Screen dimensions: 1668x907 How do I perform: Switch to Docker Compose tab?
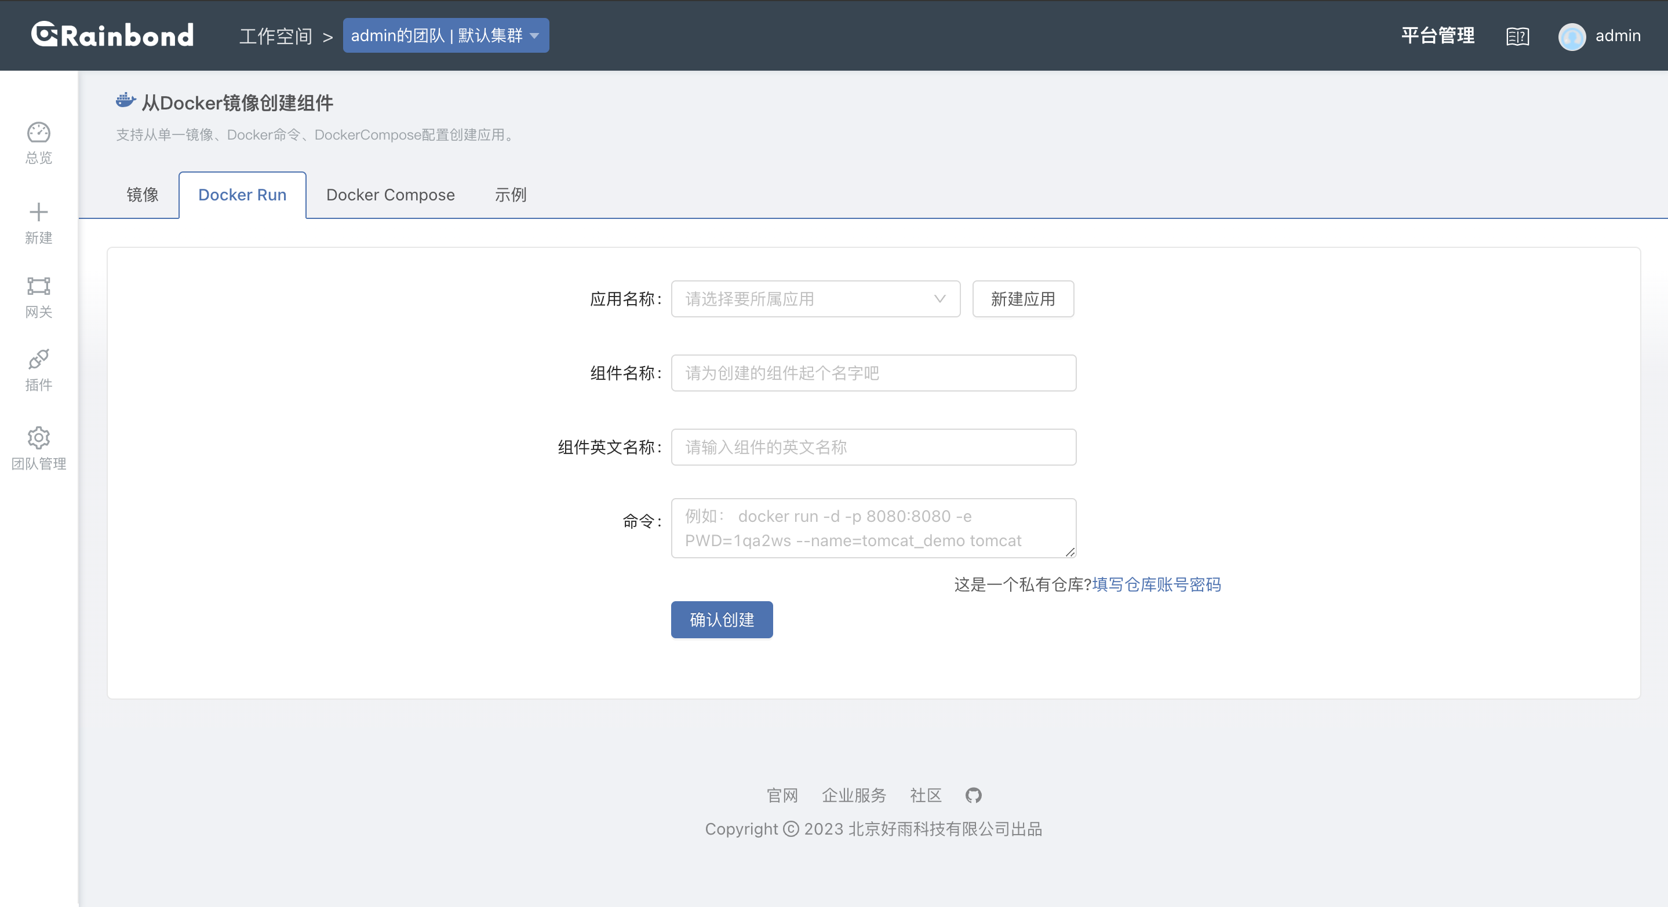pyautogui.click(x=391, y=195)
